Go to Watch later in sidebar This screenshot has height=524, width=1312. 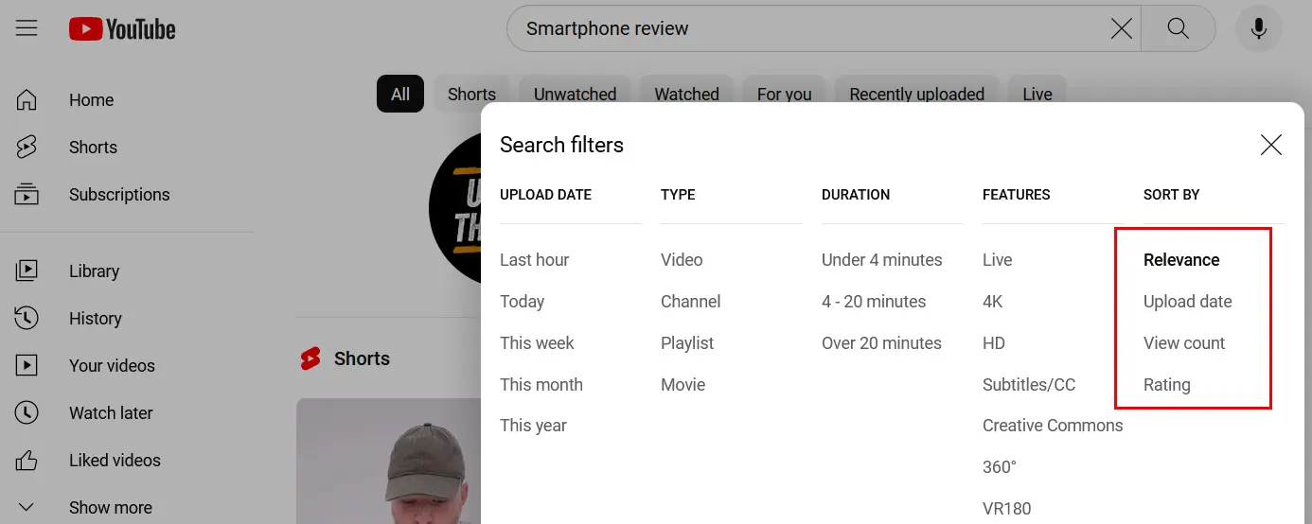pyautogui.click(x=110, y=413)
